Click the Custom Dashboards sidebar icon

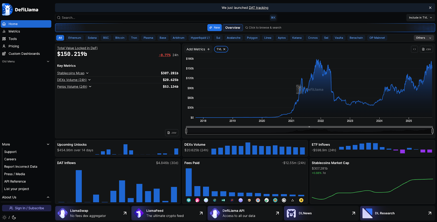pyautogui.click(x=4, y=54)
